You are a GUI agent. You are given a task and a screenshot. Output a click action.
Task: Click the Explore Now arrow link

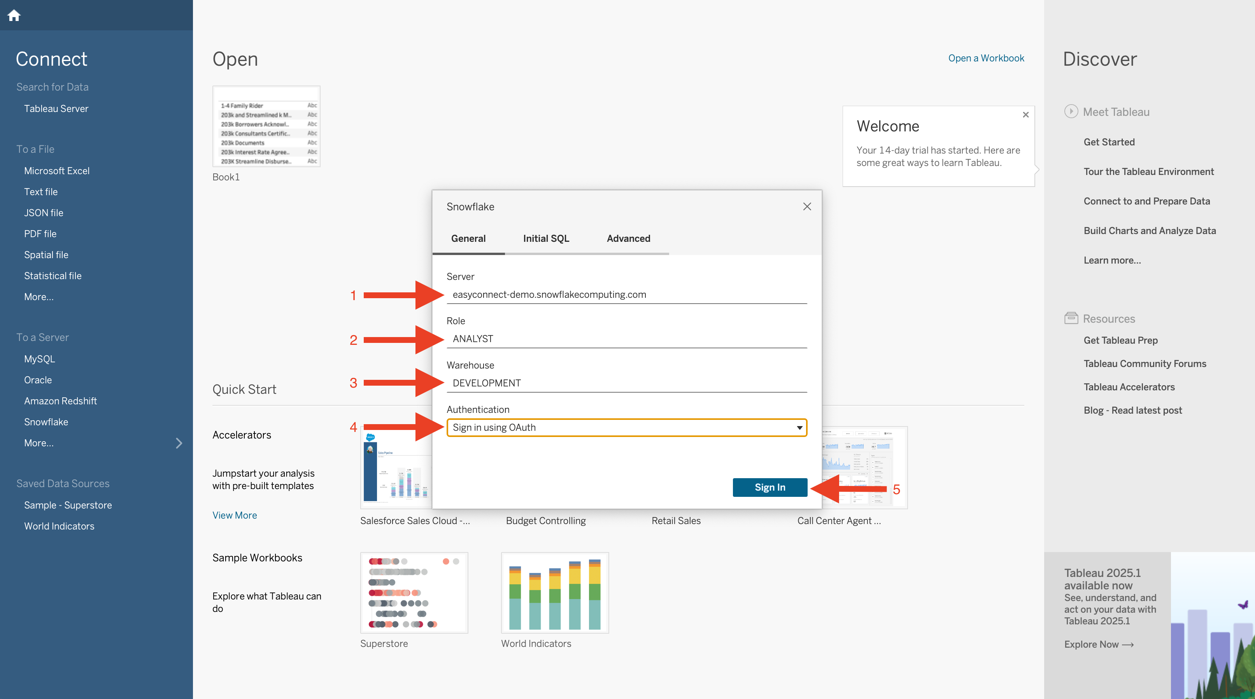coord(1098,644)
